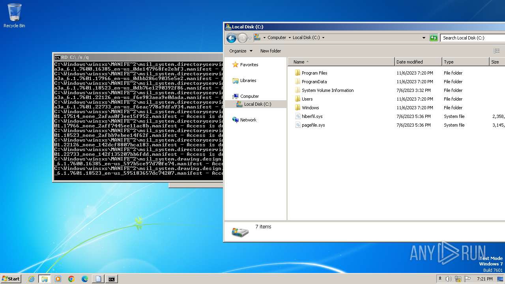
Task: Click the network tray icon
Action: 458,279
